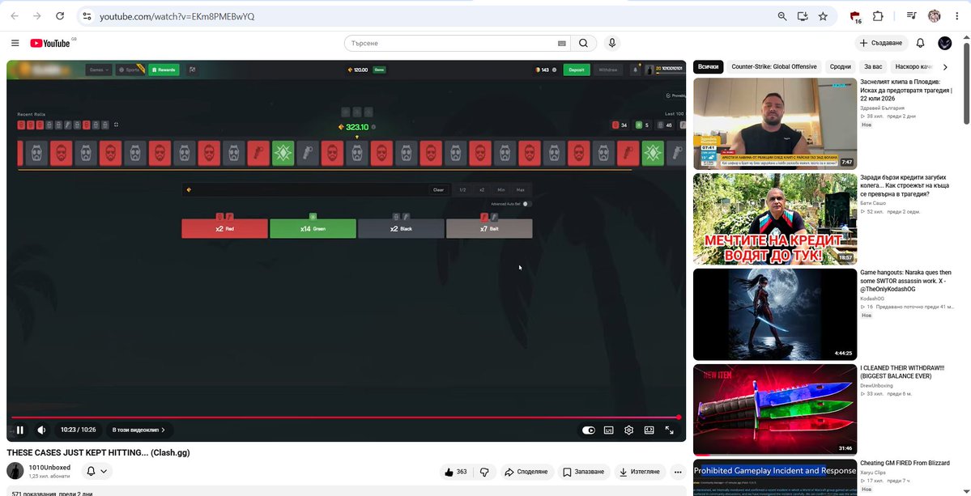The height and width of the screenshot is (496, 971).
Task: Click the Изтегляне download button
Action: [x=641, y=472]
